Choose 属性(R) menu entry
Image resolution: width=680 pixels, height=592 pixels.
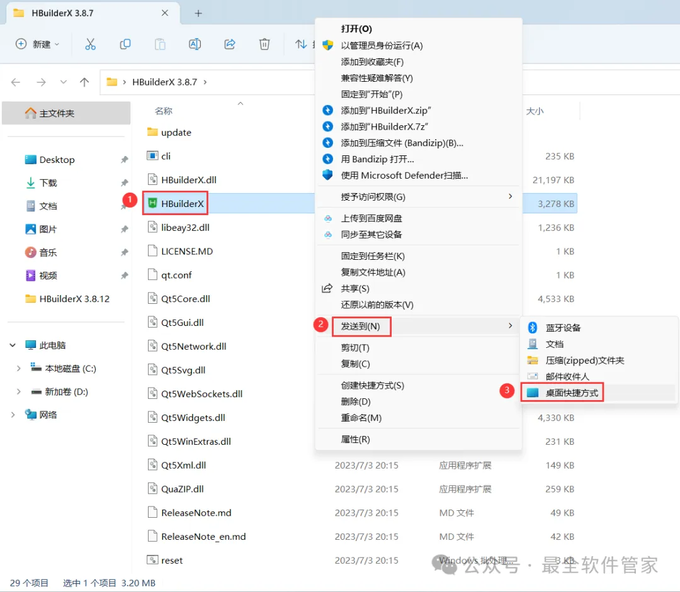click(x=355, y=440)
